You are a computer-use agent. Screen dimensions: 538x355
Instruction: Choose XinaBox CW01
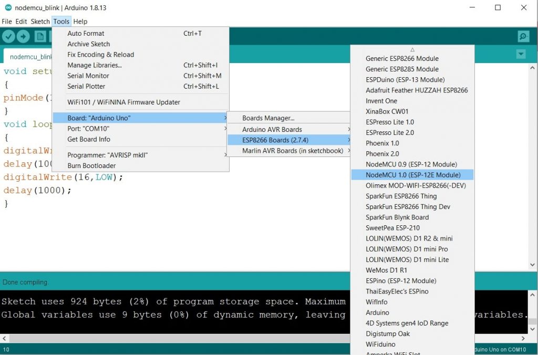click(412, 111)
